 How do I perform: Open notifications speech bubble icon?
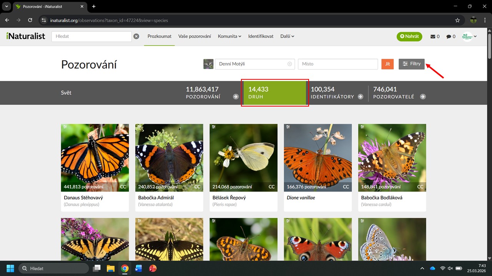(x=450, y=36)
